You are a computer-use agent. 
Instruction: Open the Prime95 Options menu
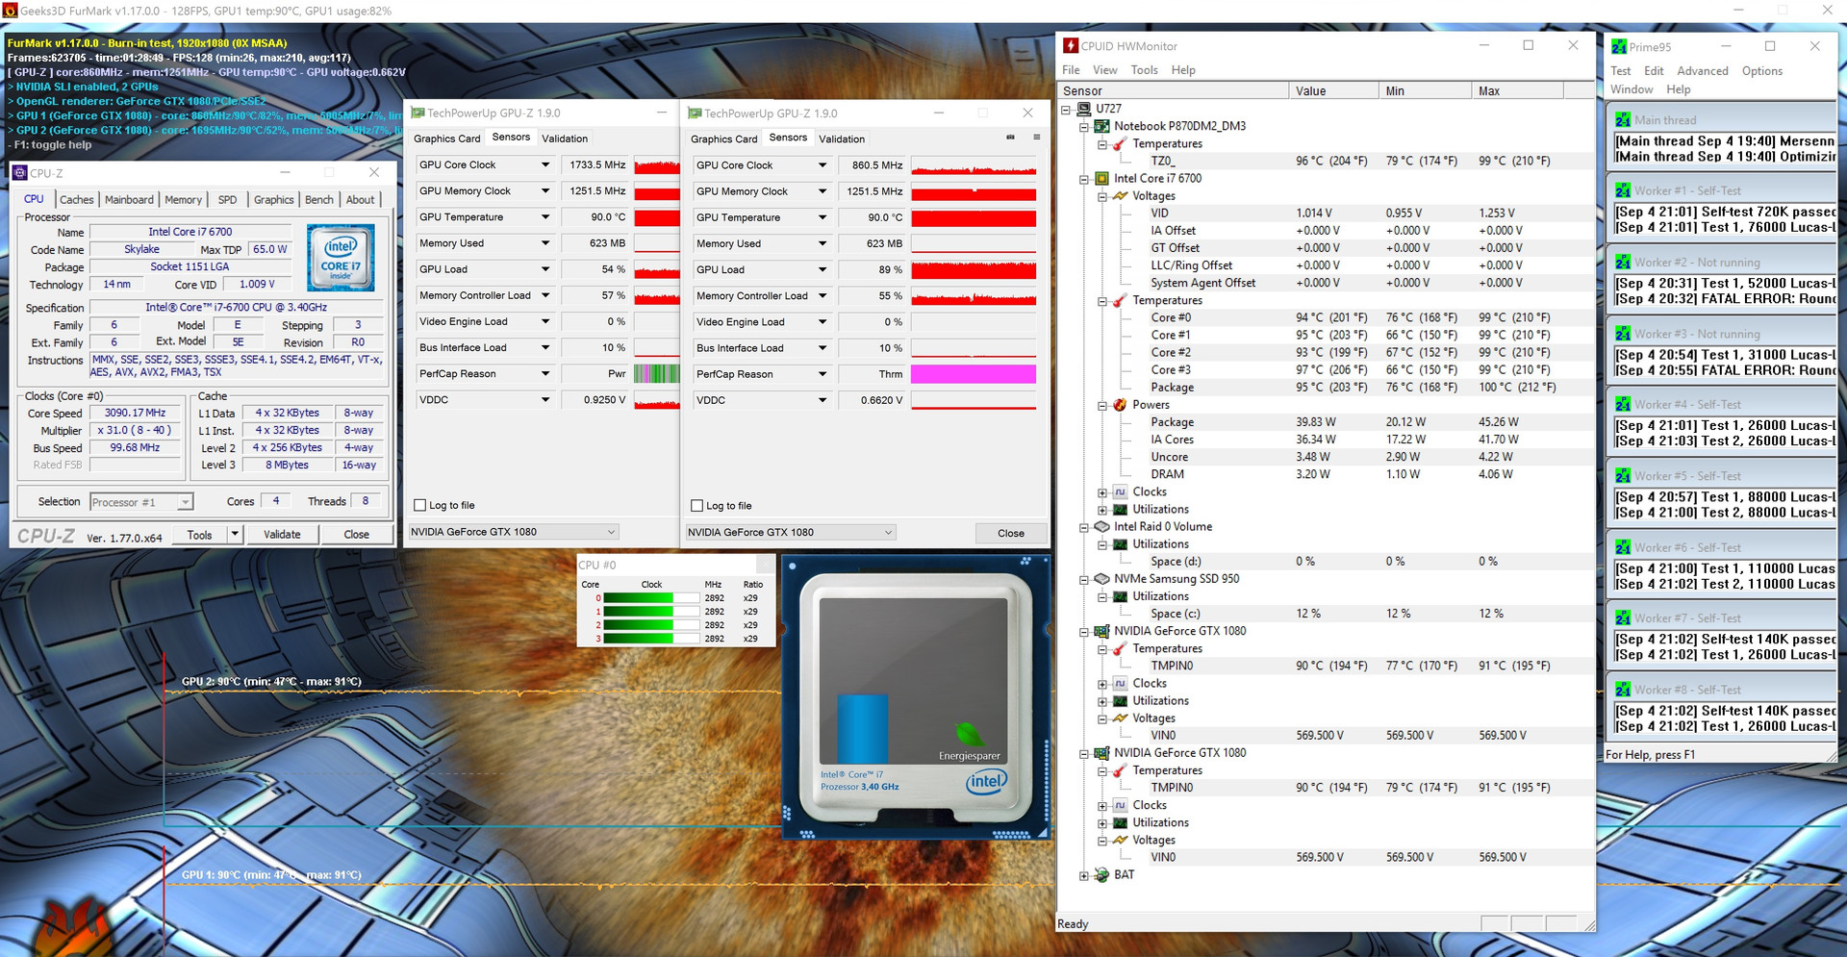point(1761,71)
